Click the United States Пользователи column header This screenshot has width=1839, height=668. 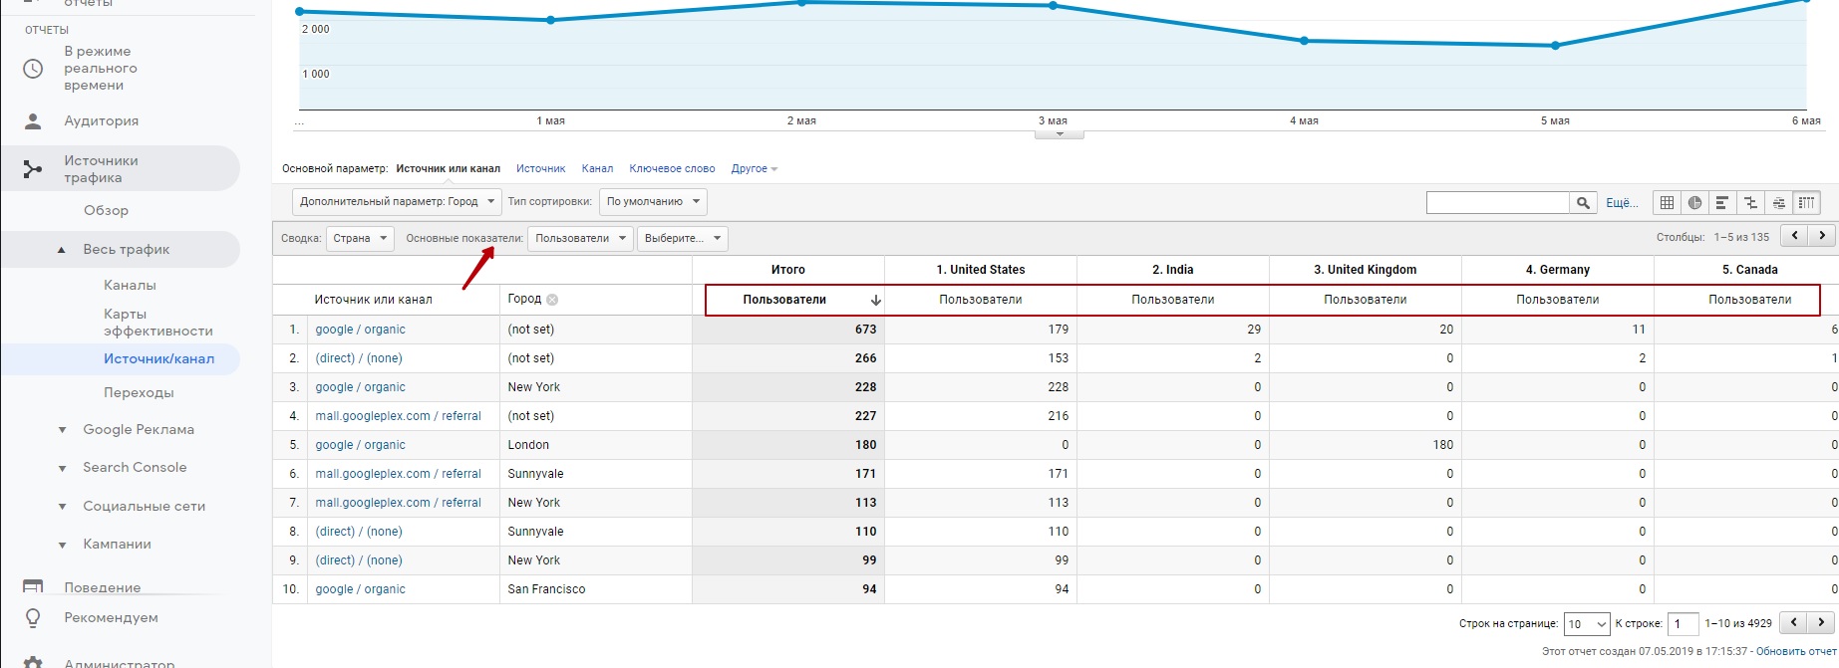pos(981,300)
